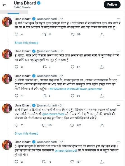
Task: Select the active Tweets tab with blue underline
Action: pos(14,12)
